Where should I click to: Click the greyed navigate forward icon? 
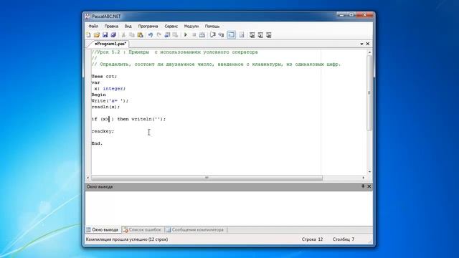pos(175,35)
